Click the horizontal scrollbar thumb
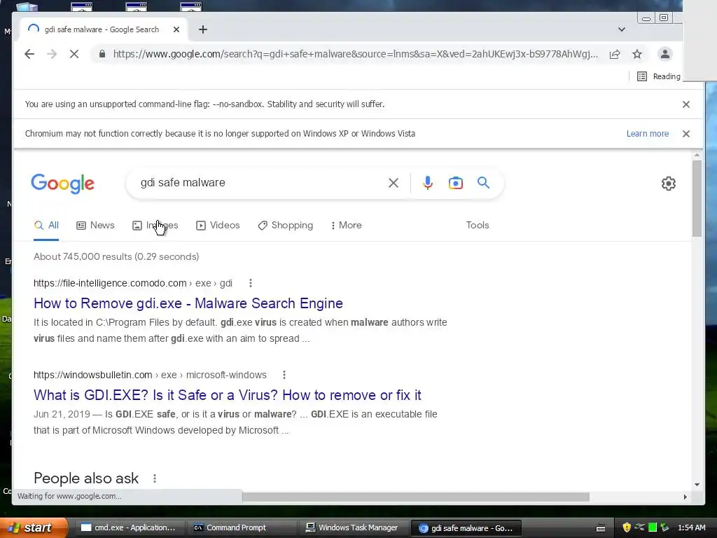 click(416, 497)
